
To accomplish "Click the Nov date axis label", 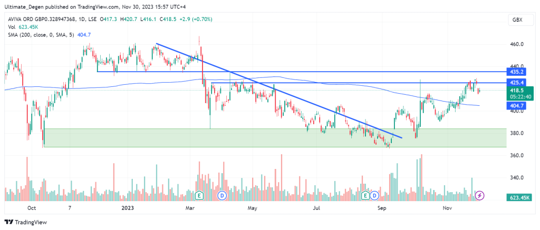I will click(447, 208).
